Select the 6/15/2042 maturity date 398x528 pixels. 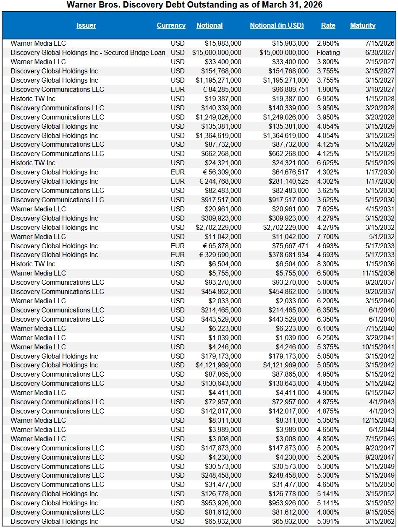coord(380,393)
